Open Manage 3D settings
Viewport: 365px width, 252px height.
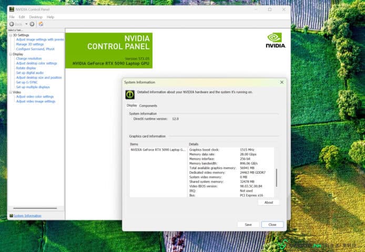(x=30, y=44)
